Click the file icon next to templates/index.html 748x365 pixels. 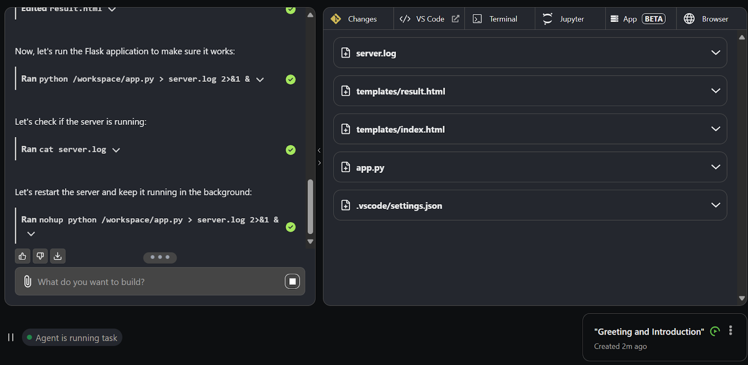(x=345, y=129)
